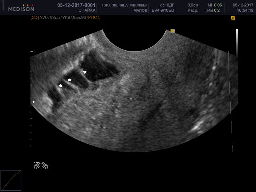
Task: Click the hospital name ГОР.БОЛЬНИЦА ЗАВОЛЖЬЯ
Action: coord(124,5)
